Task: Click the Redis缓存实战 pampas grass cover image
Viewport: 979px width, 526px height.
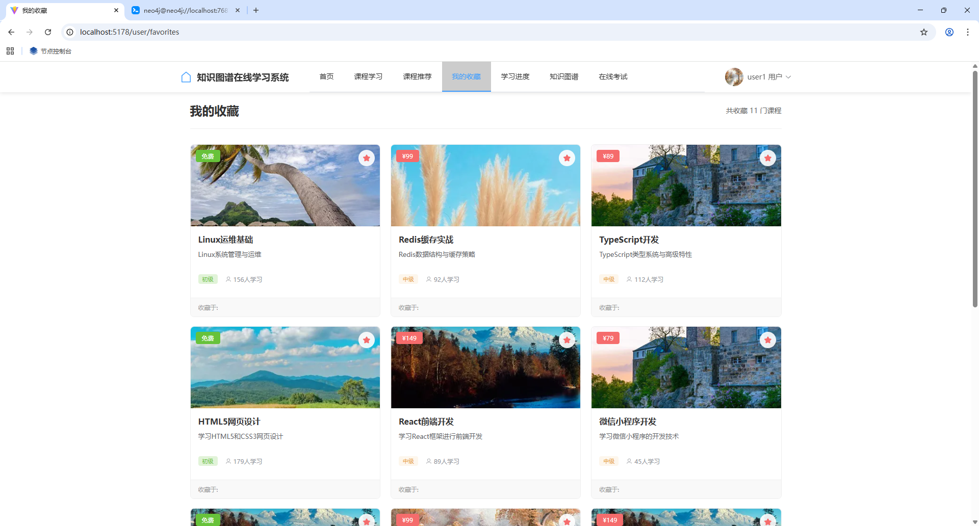Action: point(485,186)
